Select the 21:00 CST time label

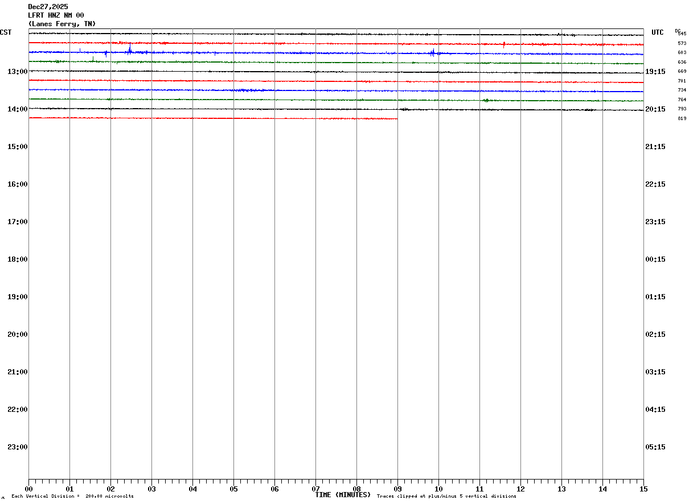pyautogui.click(x=18, y=372)
